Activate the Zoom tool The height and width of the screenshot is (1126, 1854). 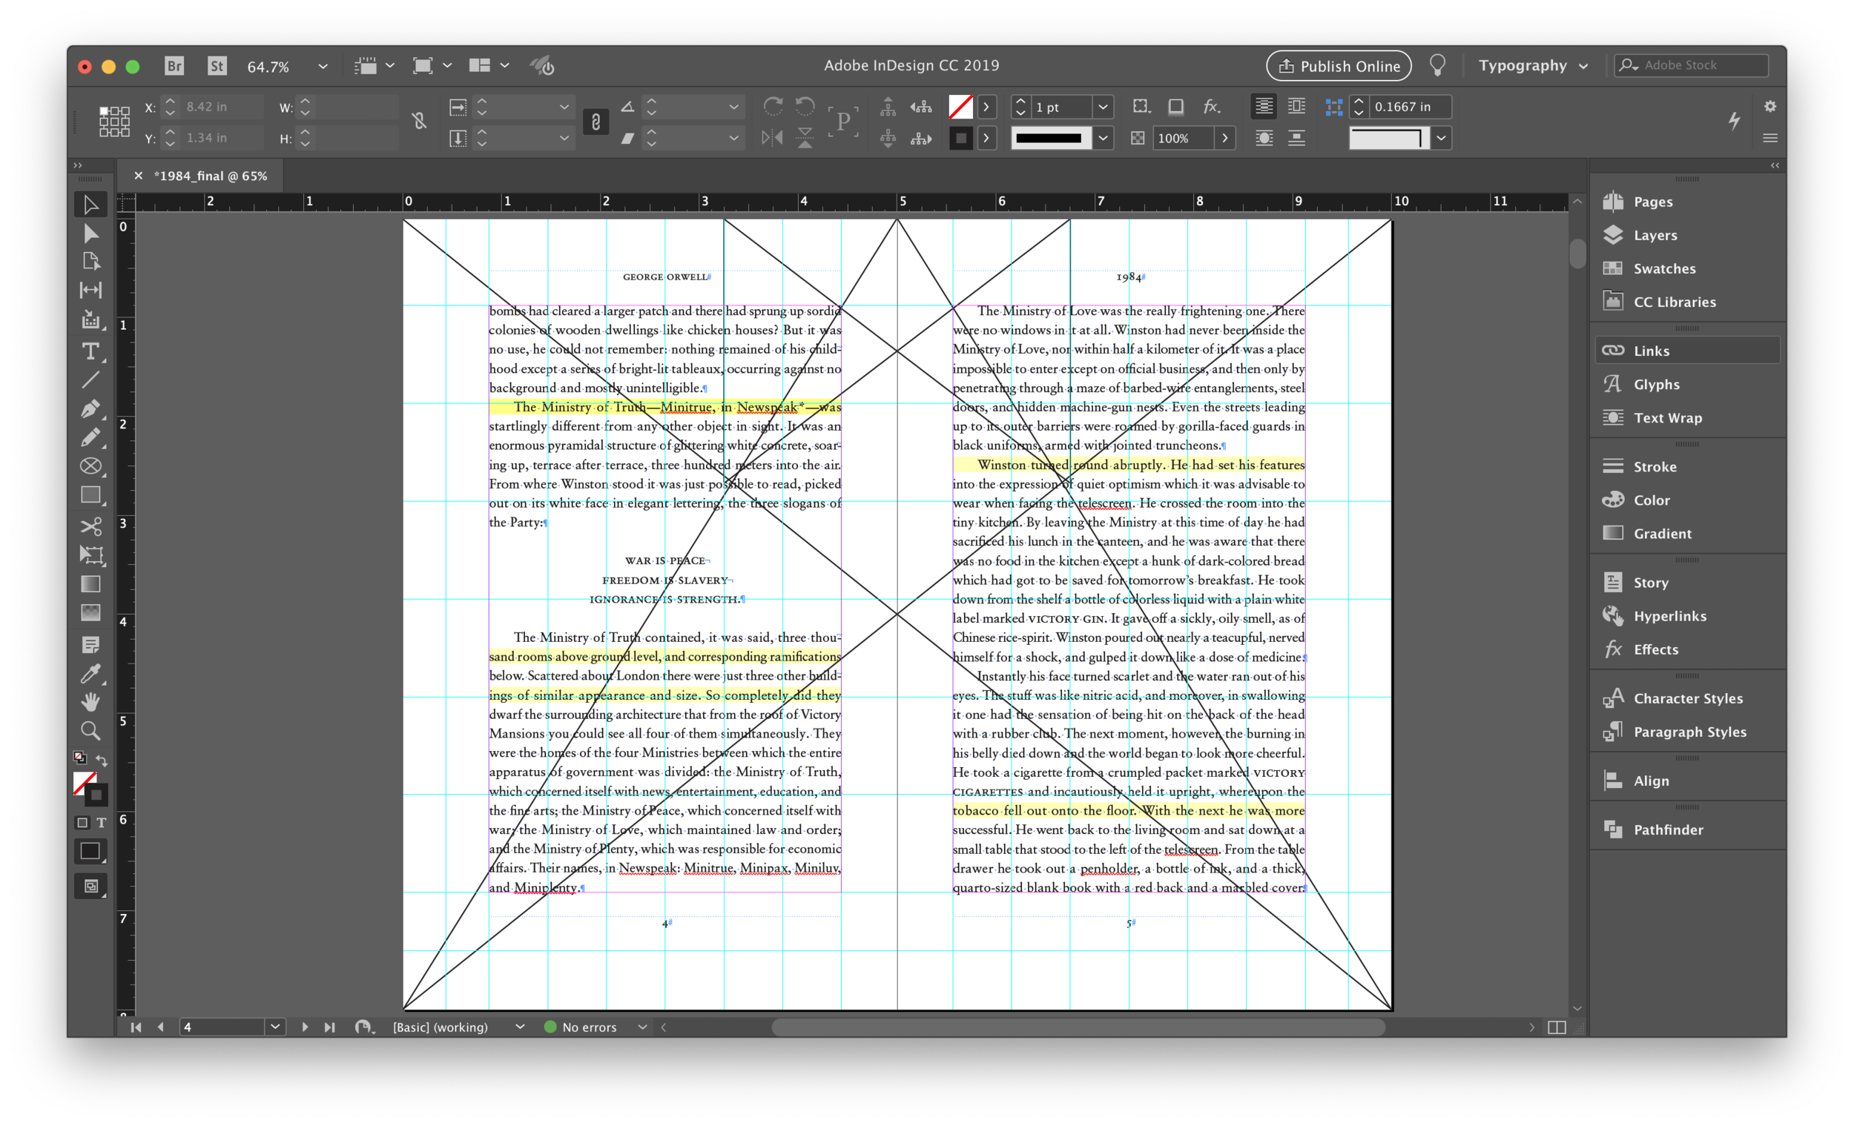pyautogui.click(x=90, y=730)
